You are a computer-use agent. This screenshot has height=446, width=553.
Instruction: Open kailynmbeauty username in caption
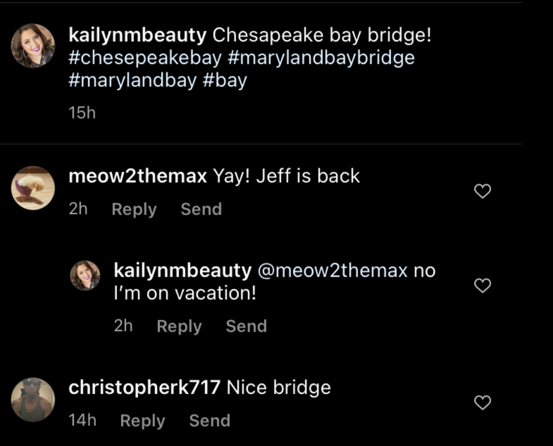pyautogui.click(x=138, y=35)
